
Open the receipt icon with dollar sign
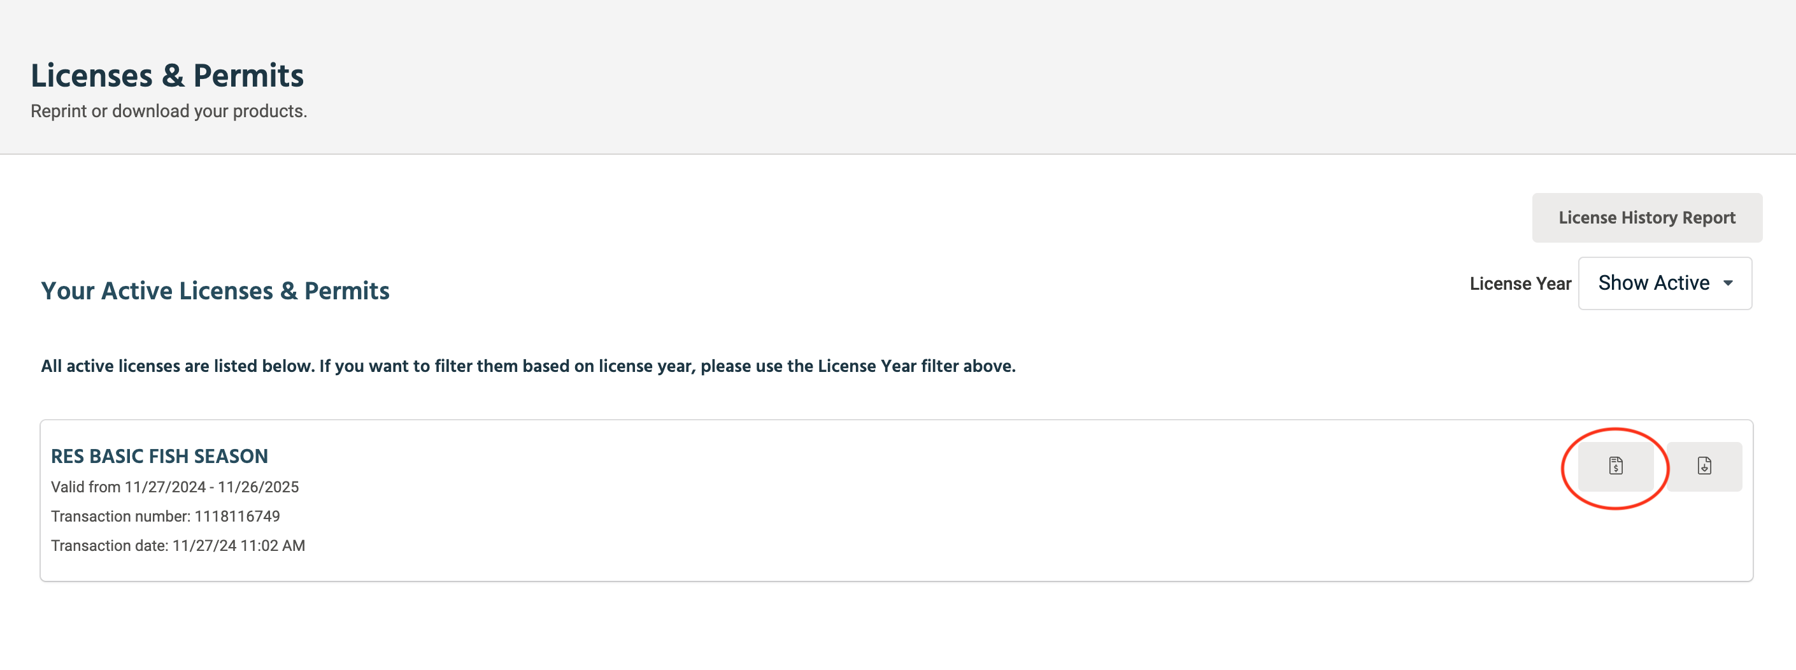[x=1615, y=466]
